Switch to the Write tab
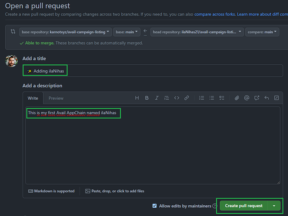The image size is (288, 216). click(33, 98)
